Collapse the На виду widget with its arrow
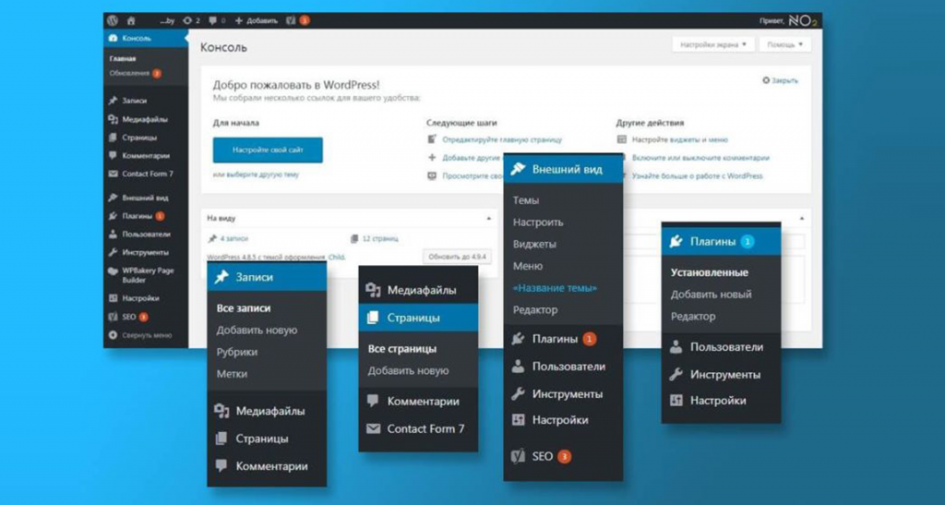 click(x=489, y=218)
